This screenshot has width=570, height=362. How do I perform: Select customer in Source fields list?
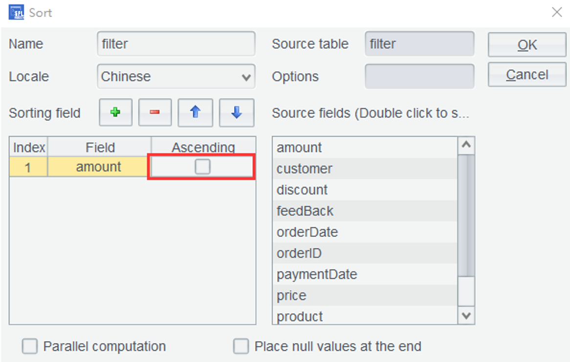[x=305, y=169]
